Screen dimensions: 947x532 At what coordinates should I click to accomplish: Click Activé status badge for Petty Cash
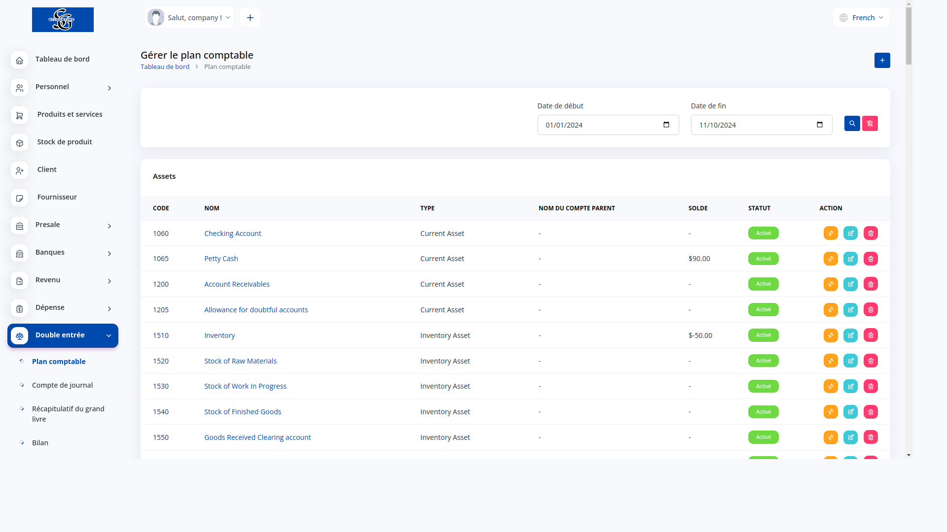(x=763, y=259)
